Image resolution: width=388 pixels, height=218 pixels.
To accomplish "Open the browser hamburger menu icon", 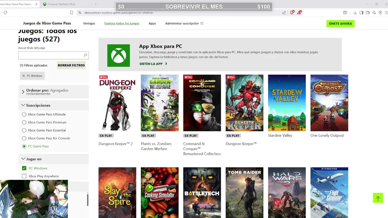I will point(386,12).
